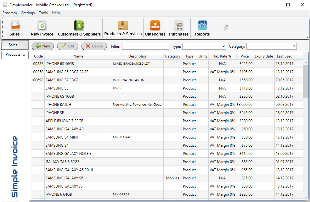Sort by the Category column header
The image size is (310, 202).
coord(172,56)
